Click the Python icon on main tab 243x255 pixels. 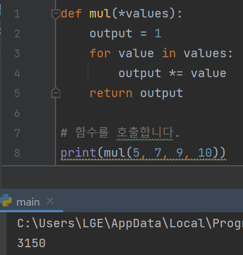[x=6, y=200]
